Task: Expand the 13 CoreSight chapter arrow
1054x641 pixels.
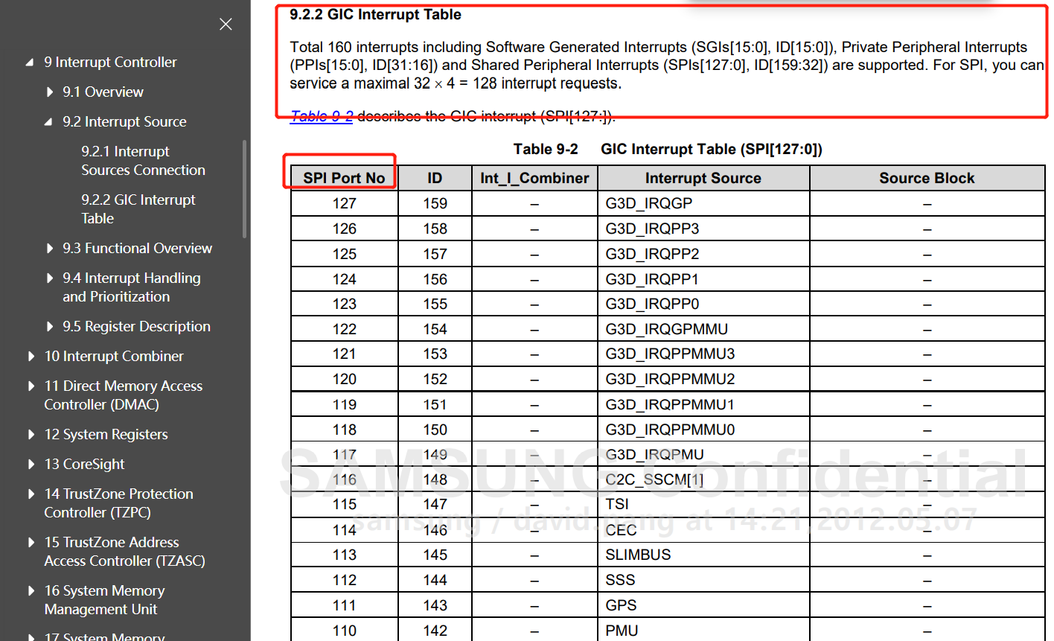Action: pyautogui.click(x=31, y=465)
